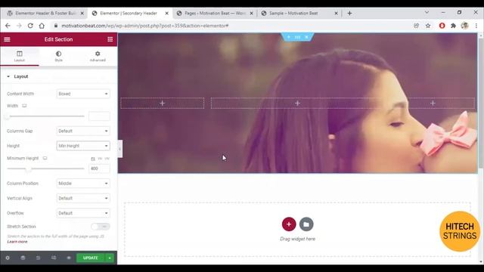
Task: Adjust the Width slider
Action: (45, 116)
